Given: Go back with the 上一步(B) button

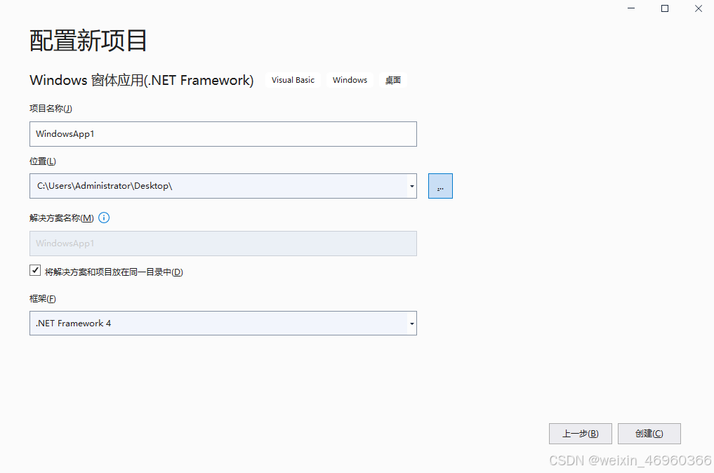Looking at the screenshot, I should coord(580,434).
